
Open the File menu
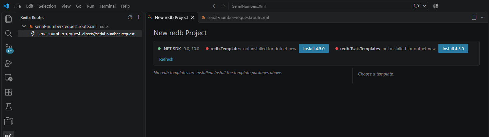tap(18, 6)
